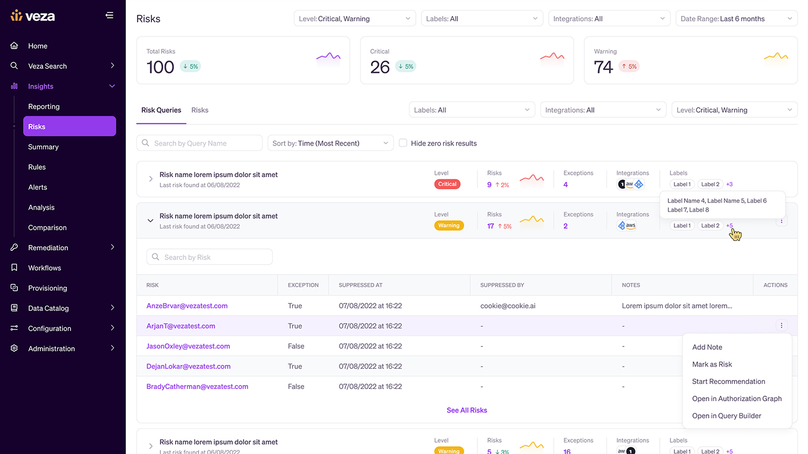808x454 pixels.
Task: Open Rules in the sidebar
Action: 37,167
